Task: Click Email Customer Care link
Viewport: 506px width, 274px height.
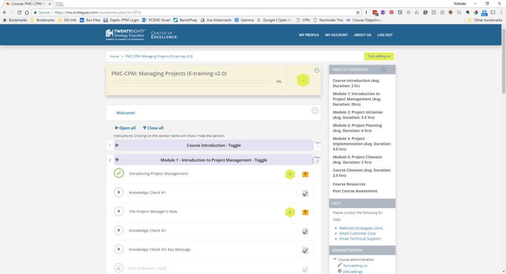Action: pos(357,234)
